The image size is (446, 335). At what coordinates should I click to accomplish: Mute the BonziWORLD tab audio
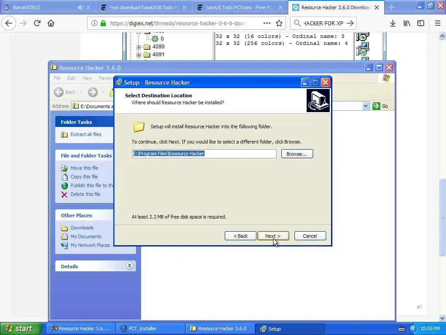click(81, 7)
